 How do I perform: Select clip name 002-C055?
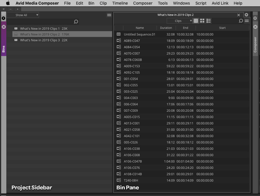131,85
